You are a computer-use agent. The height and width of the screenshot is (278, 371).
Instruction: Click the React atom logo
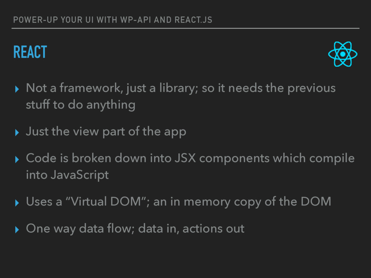tap(343, 54)
